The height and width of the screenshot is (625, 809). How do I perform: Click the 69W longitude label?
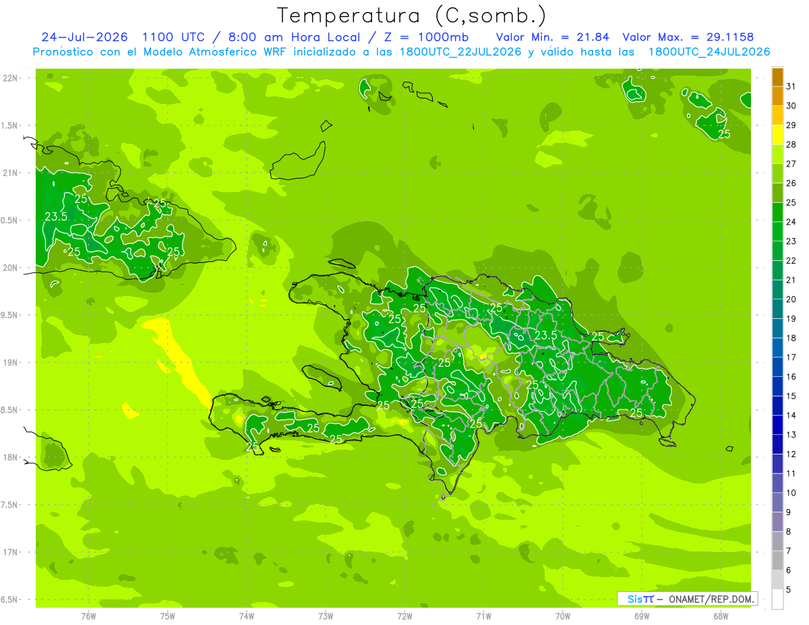click(642, 616)
